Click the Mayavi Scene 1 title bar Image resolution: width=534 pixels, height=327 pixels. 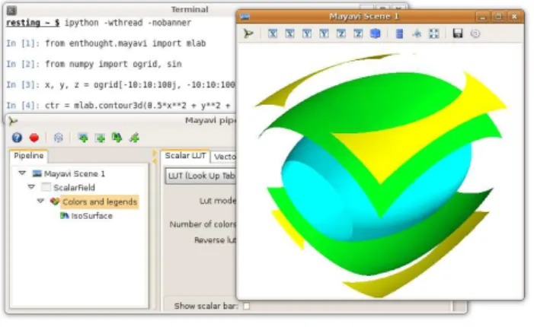point(363,16)
